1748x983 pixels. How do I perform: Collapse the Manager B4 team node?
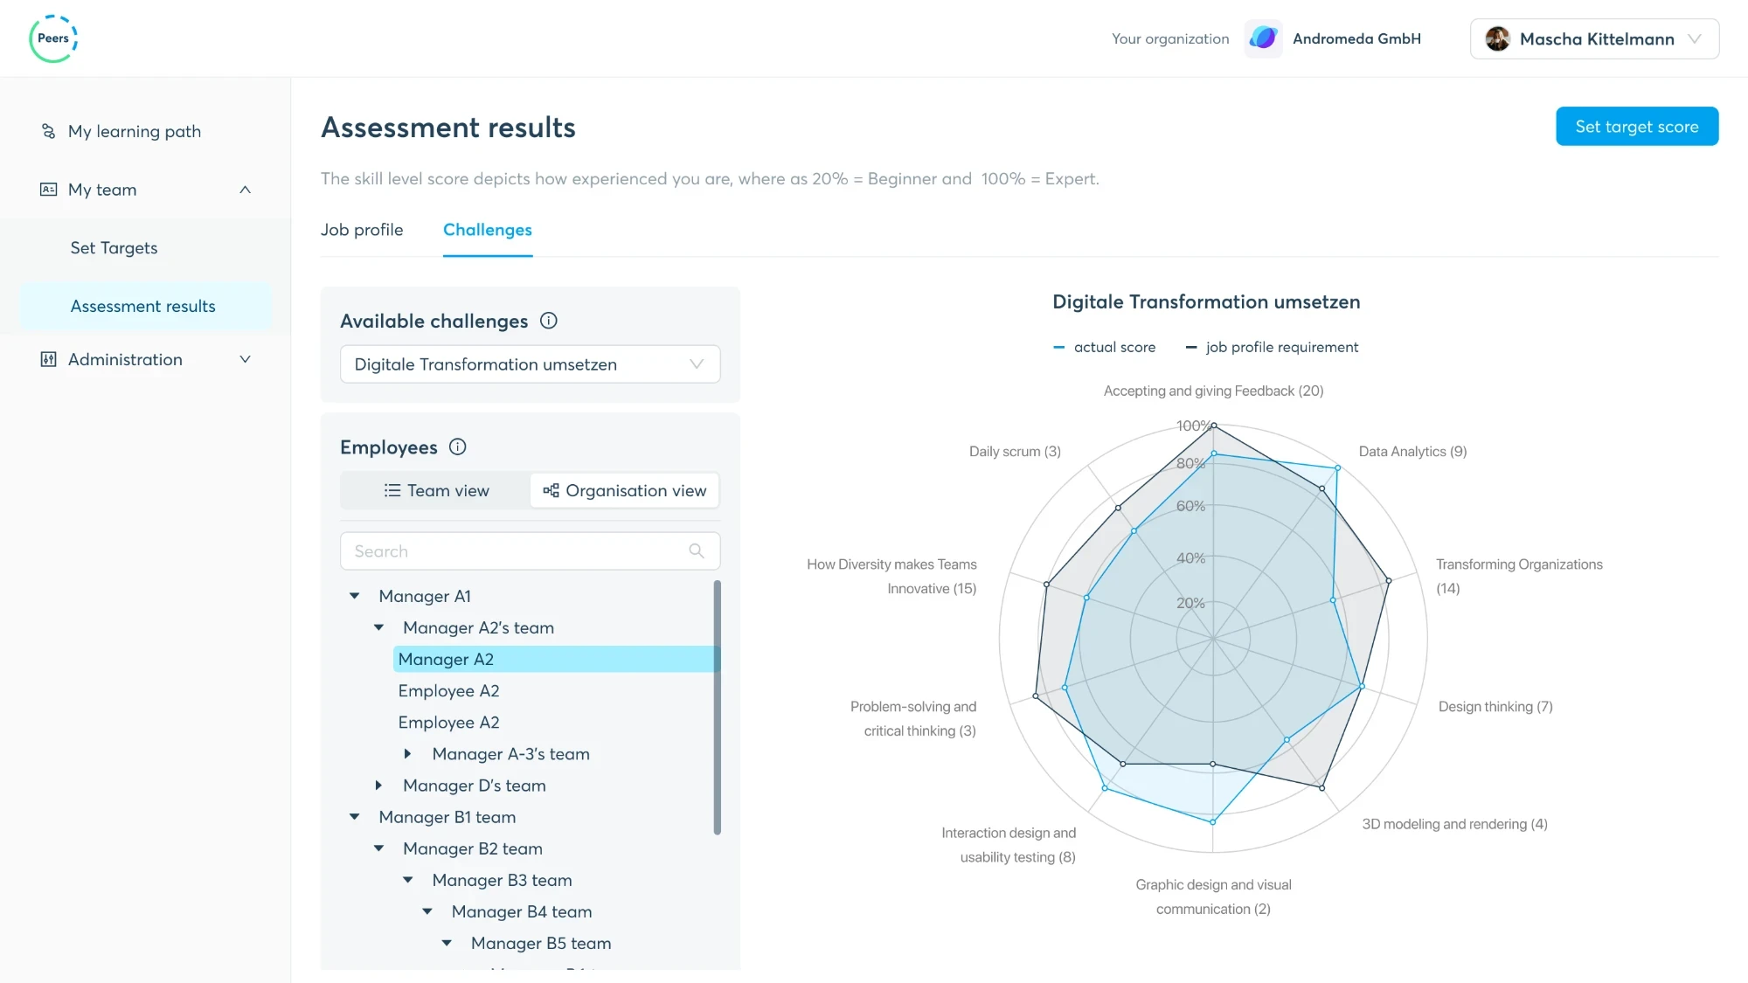click(x=427, y=911)
